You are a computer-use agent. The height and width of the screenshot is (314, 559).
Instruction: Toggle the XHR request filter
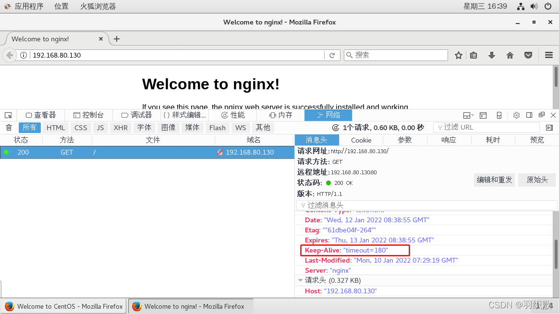121,128
